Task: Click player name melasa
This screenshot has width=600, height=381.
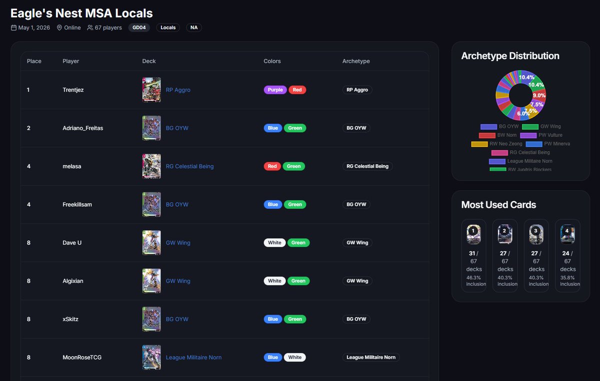Action: pos(72,166)
